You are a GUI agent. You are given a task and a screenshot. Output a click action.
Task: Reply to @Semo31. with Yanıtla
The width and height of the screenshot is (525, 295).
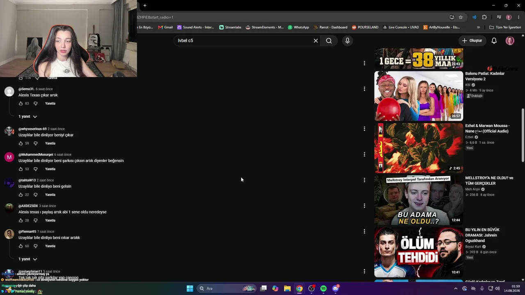pyautogui.click(x=50, y=104)
